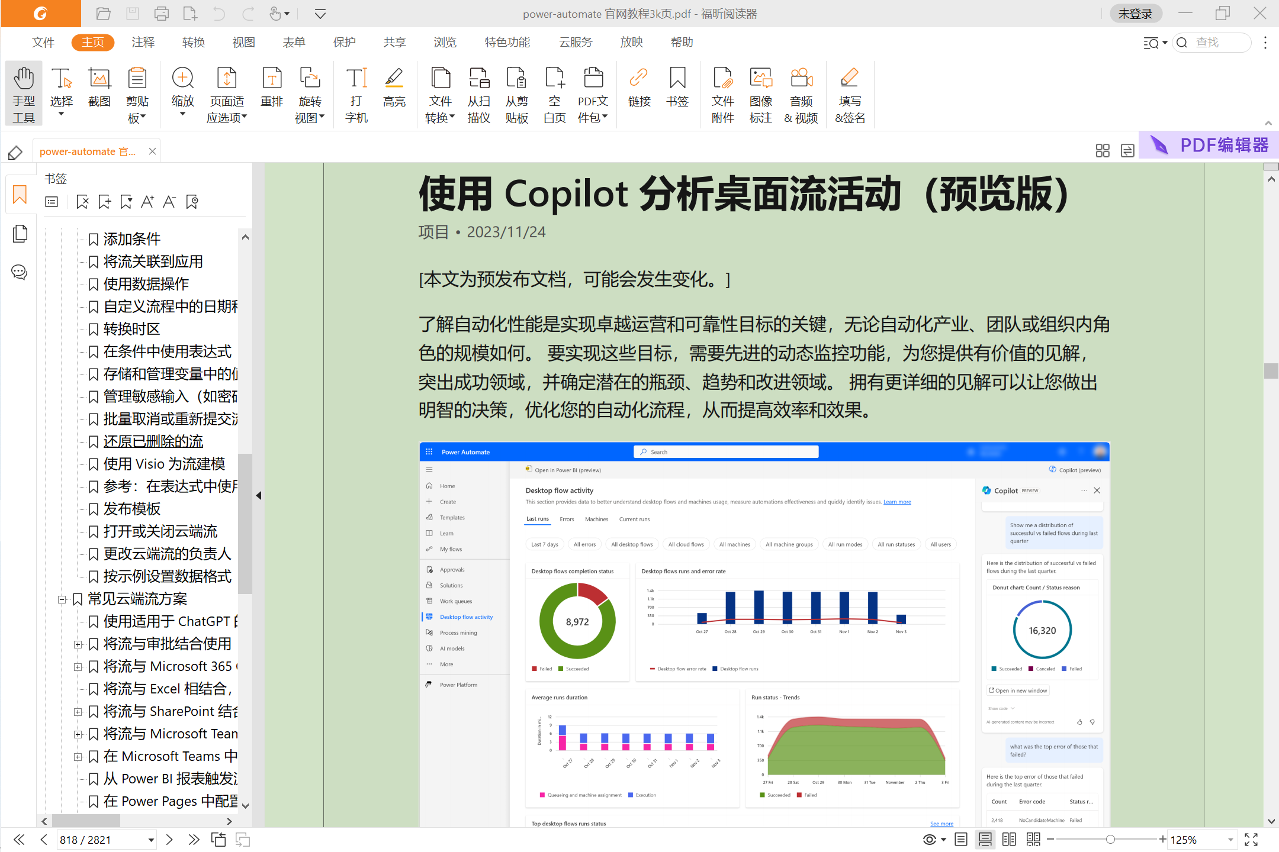Click the zoom out minus button

[x=1050, y=840]
